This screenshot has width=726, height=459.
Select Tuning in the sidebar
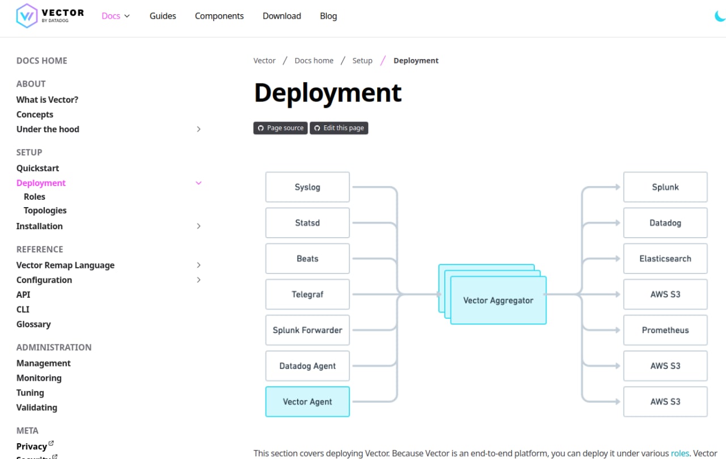coord(30,393)
